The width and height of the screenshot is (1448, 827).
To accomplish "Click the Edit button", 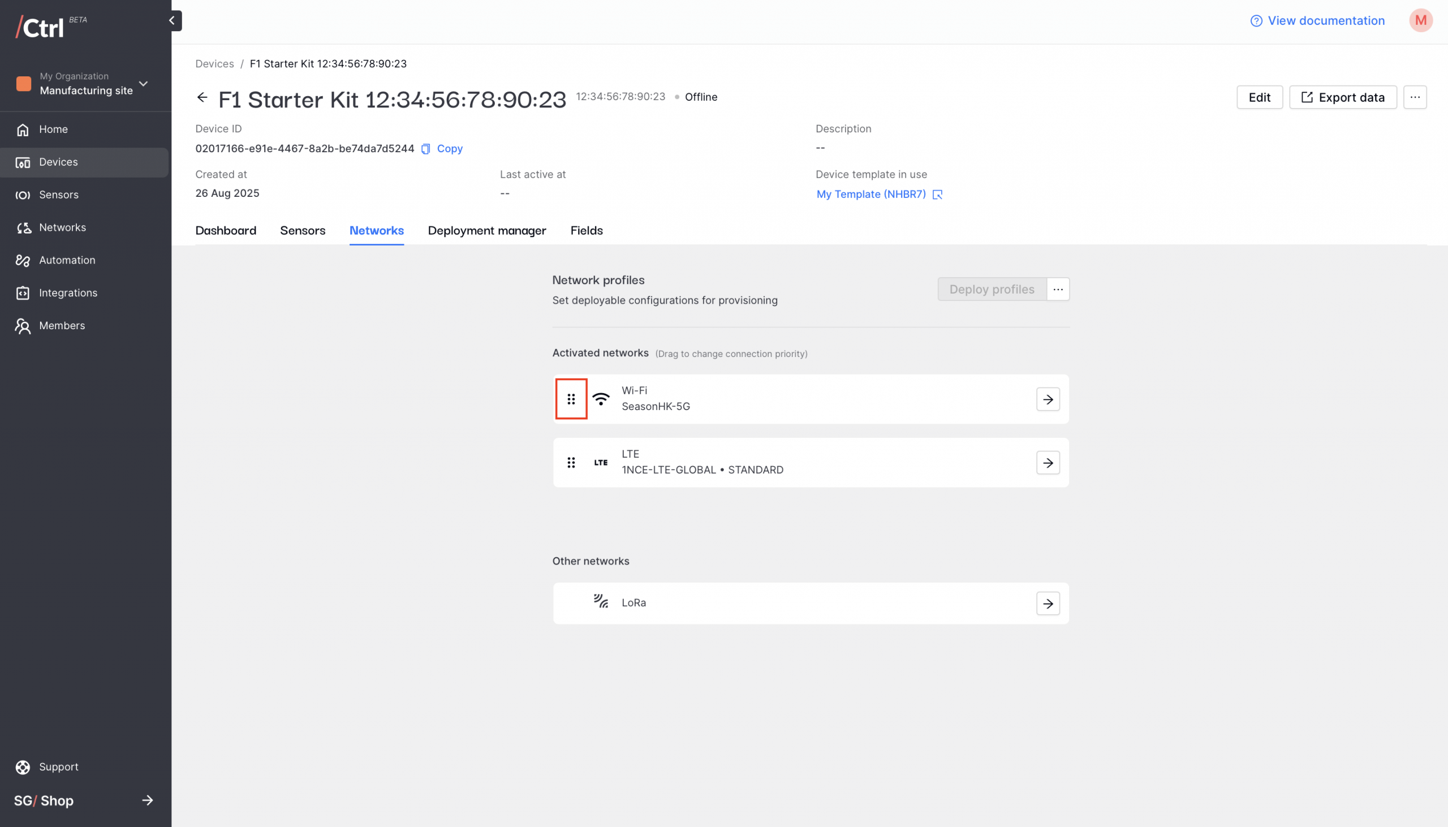I will 1259,97.
